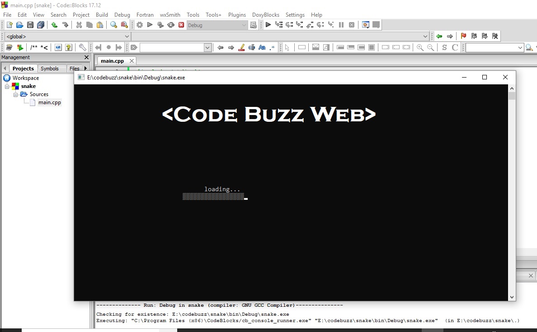Image resolution: width=537 pixels, height=332 pixels.
Task: Click the debugger Next line icon
Action: (289, 25)
